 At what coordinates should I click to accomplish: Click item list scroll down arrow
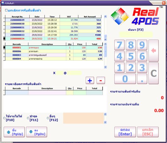pos(105,67)
